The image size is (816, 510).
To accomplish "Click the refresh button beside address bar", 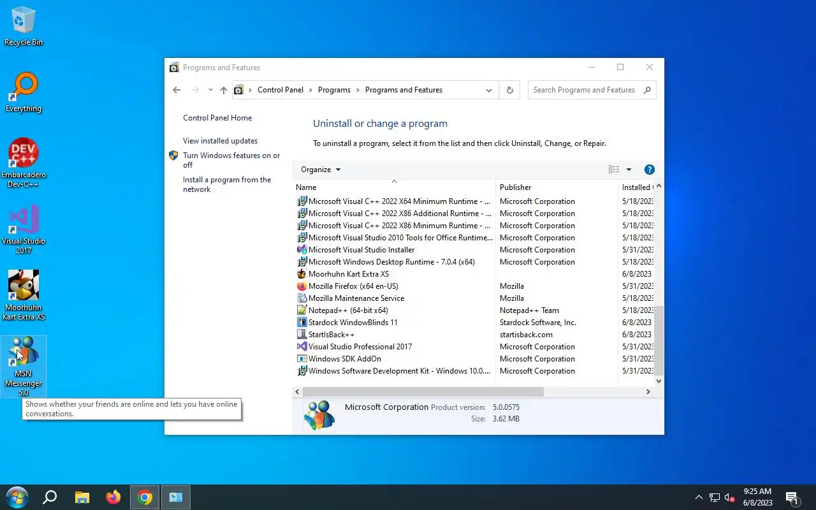I will [x=509, y=90].
